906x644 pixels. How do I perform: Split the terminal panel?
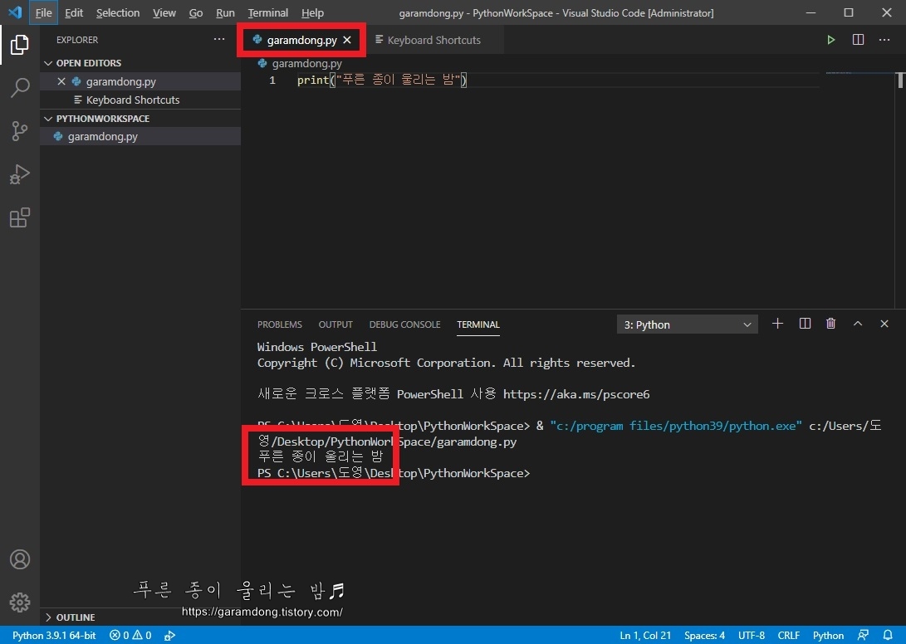805,324
